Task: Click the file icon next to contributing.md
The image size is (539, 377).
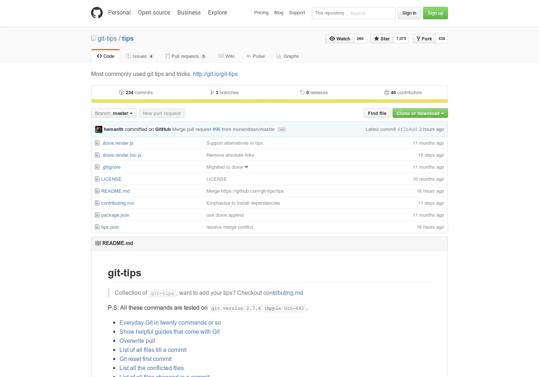Action: [x=97, y=203]
